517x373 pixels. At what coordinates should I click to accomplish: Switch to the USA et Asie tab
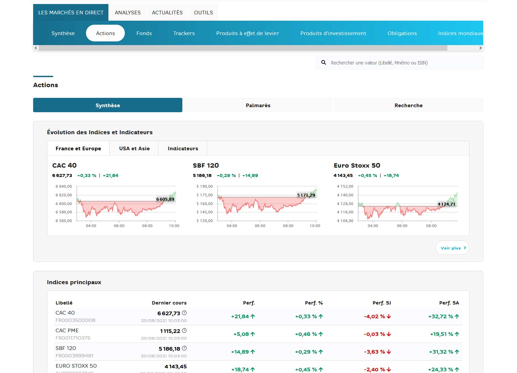pos(134,149)
